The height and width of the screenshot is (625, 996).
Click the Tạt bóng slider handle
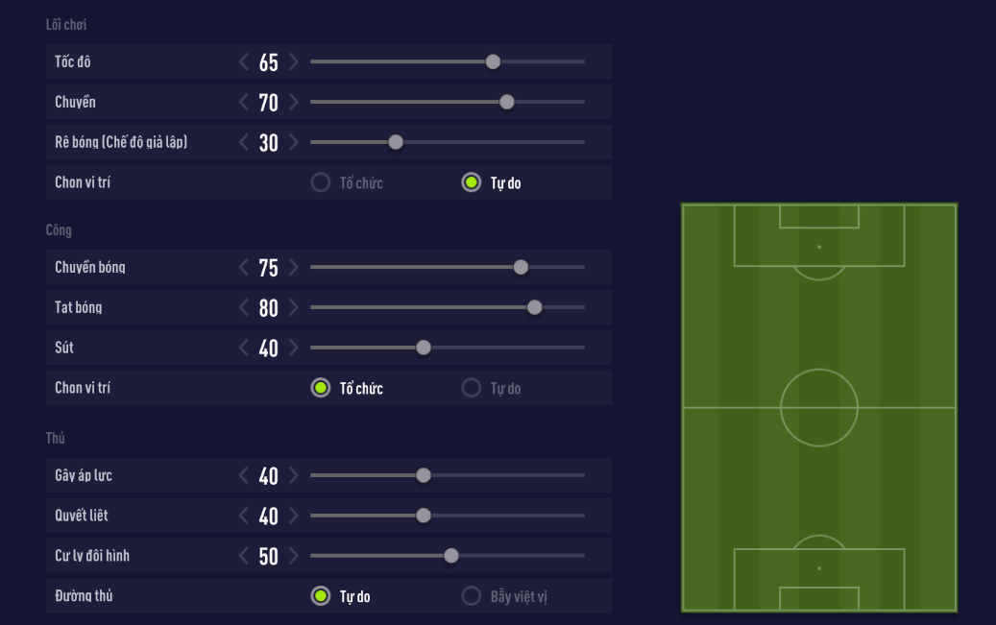535,308
